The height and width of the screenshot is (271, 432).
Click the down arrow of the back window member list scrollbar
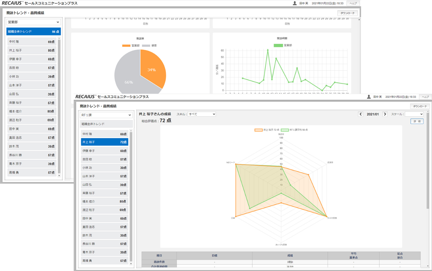[x=59, y=176]
